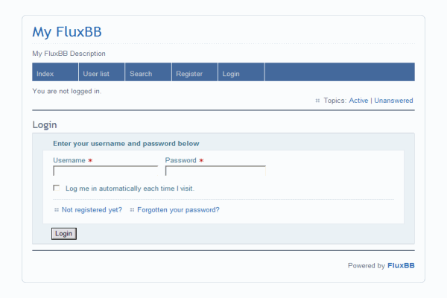Open the Search page in navigation bar
This screenshot has width=447, height=298.
141,74
